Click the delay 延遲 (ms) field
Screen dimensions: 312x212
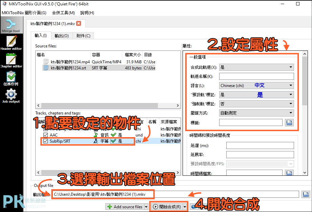pos(260,145)
